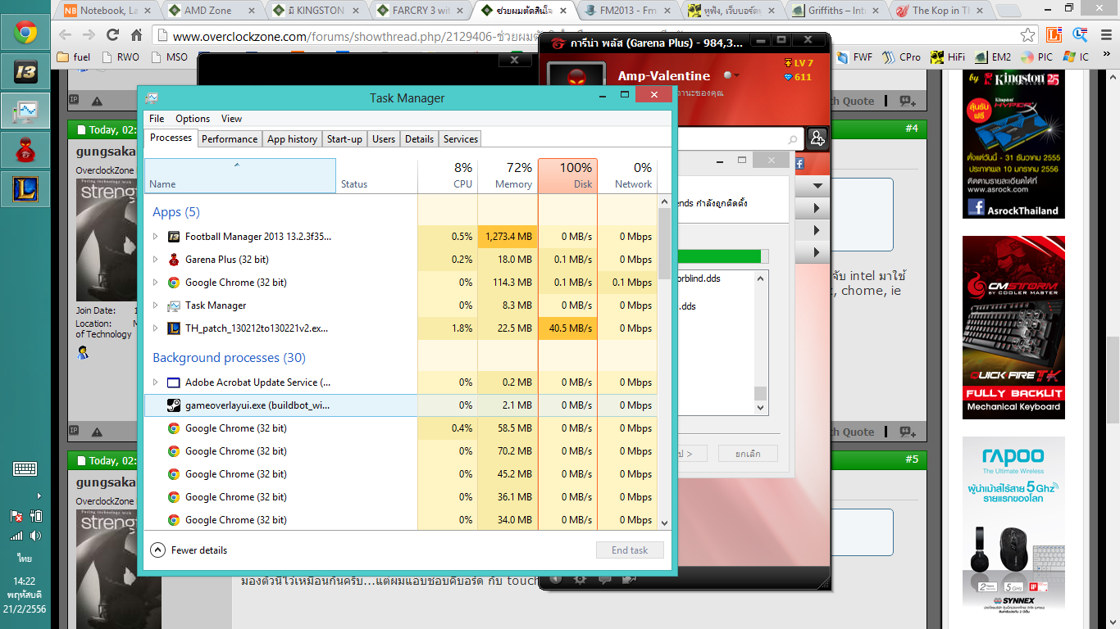Switch to the Performance tab
The width and height of the screenshot is (1120, 629).
[230, 139]
